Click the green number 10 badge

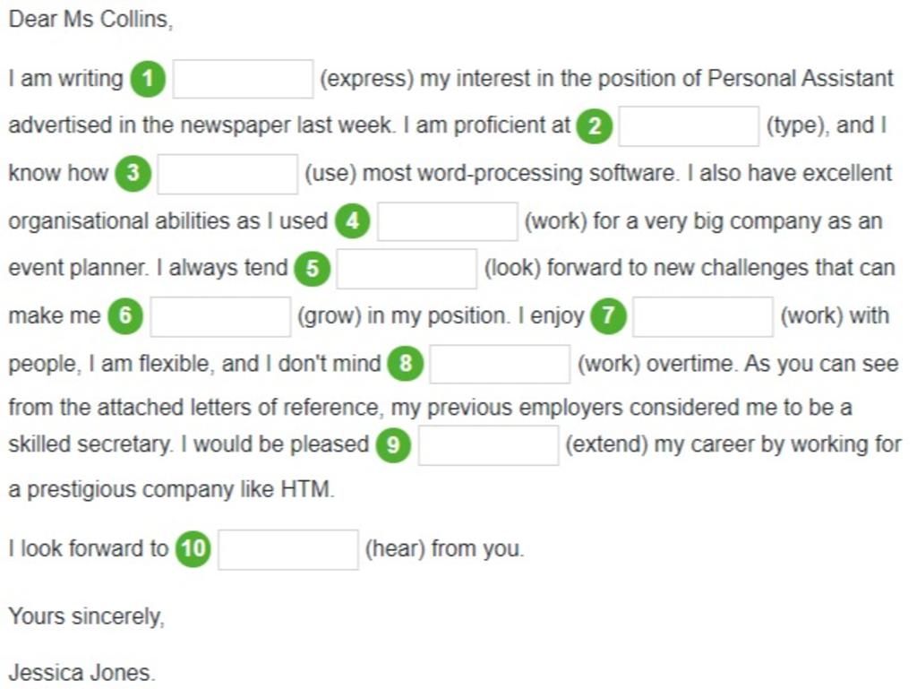193,549
